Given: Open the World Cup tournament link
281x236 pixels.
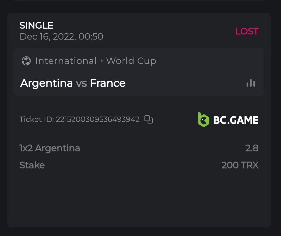Looking at the screenshot, I should [x=131, y=61].
